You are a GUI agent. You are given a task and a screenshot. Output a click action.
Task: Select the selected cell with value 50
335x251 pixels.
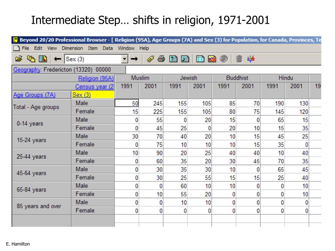click(x=127, y=103)
